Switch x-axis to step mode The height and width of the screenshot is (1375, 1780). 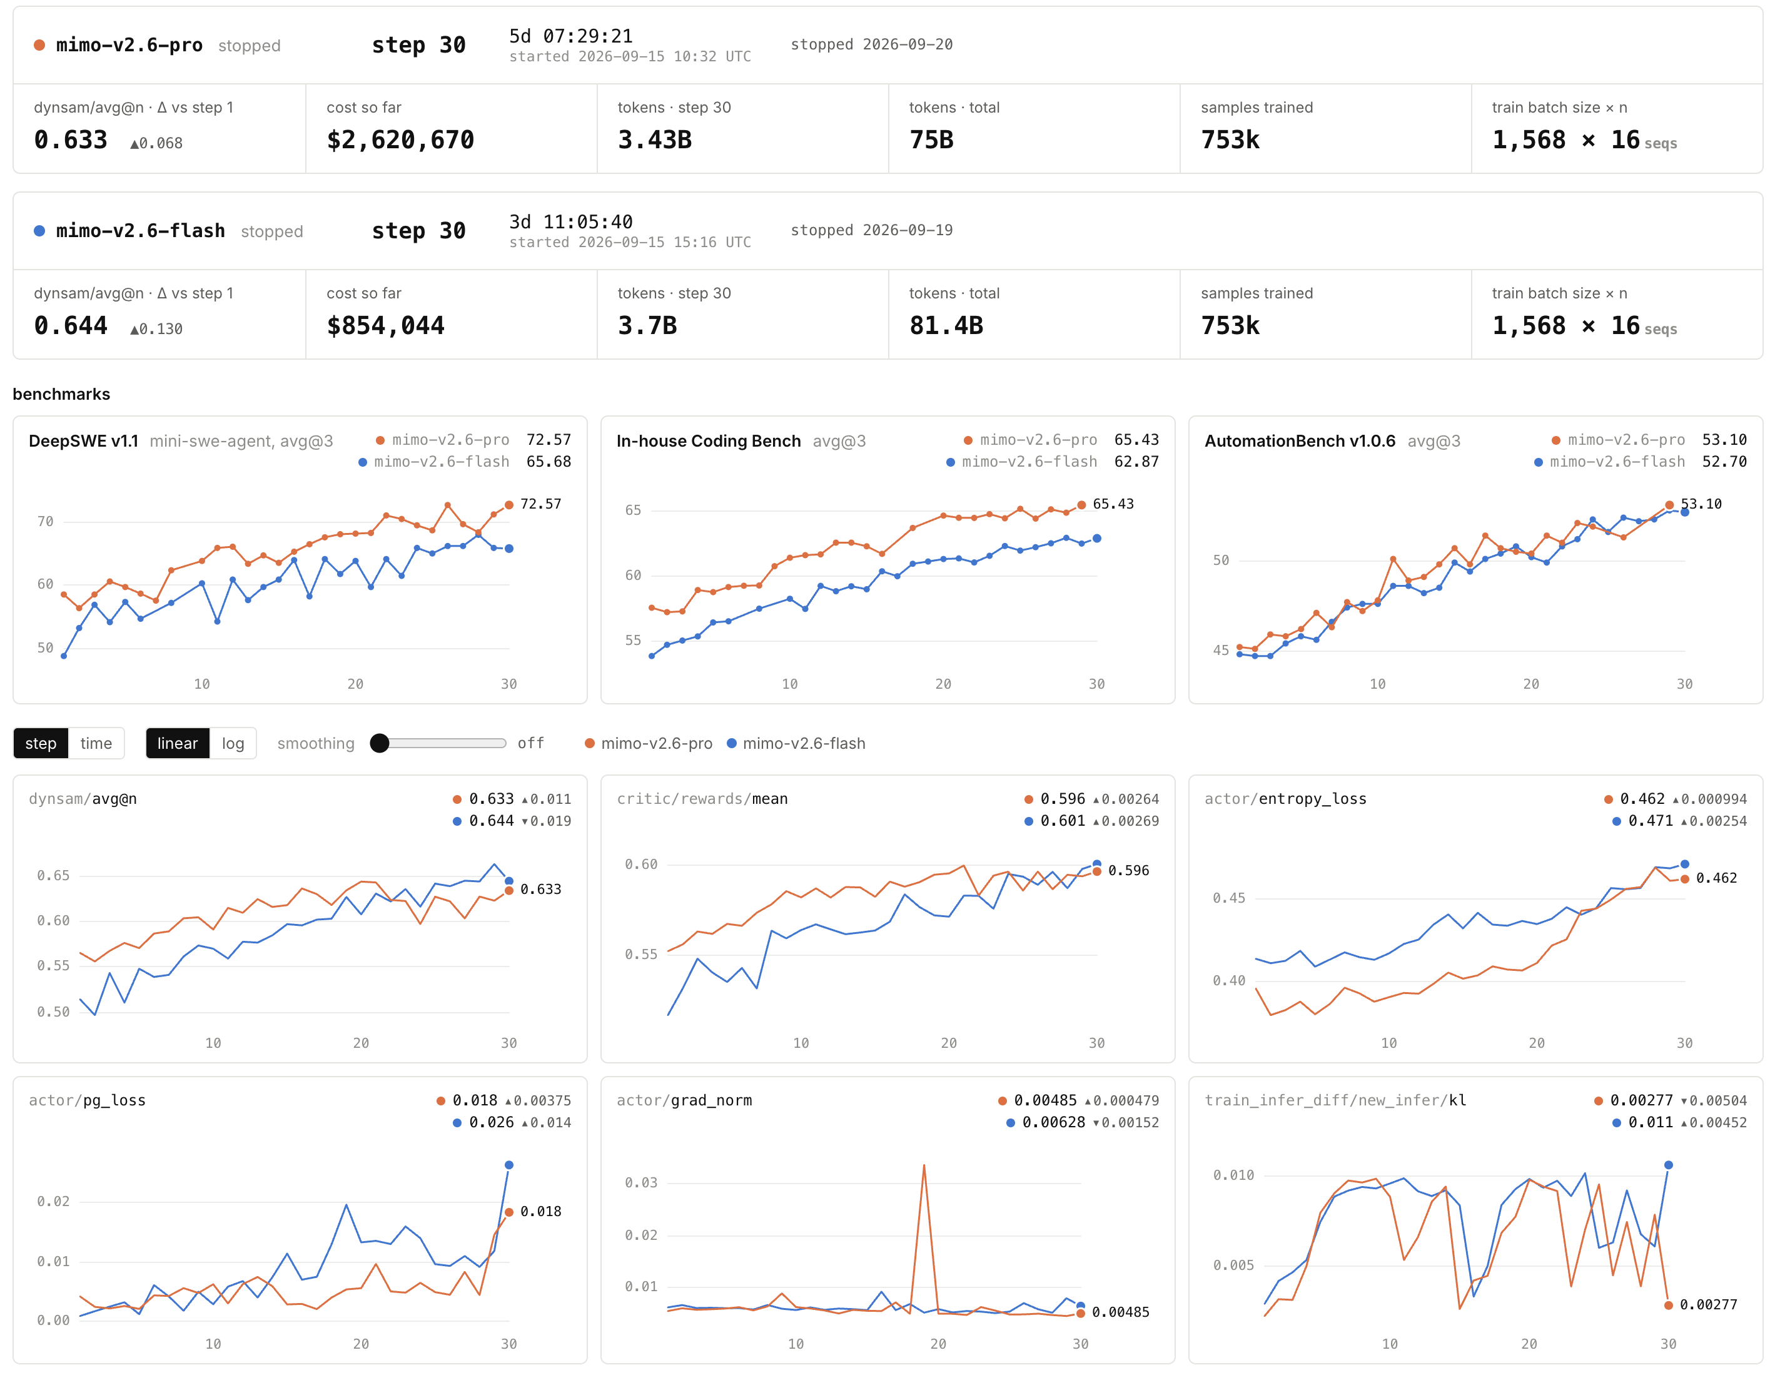tap(41, 743)
